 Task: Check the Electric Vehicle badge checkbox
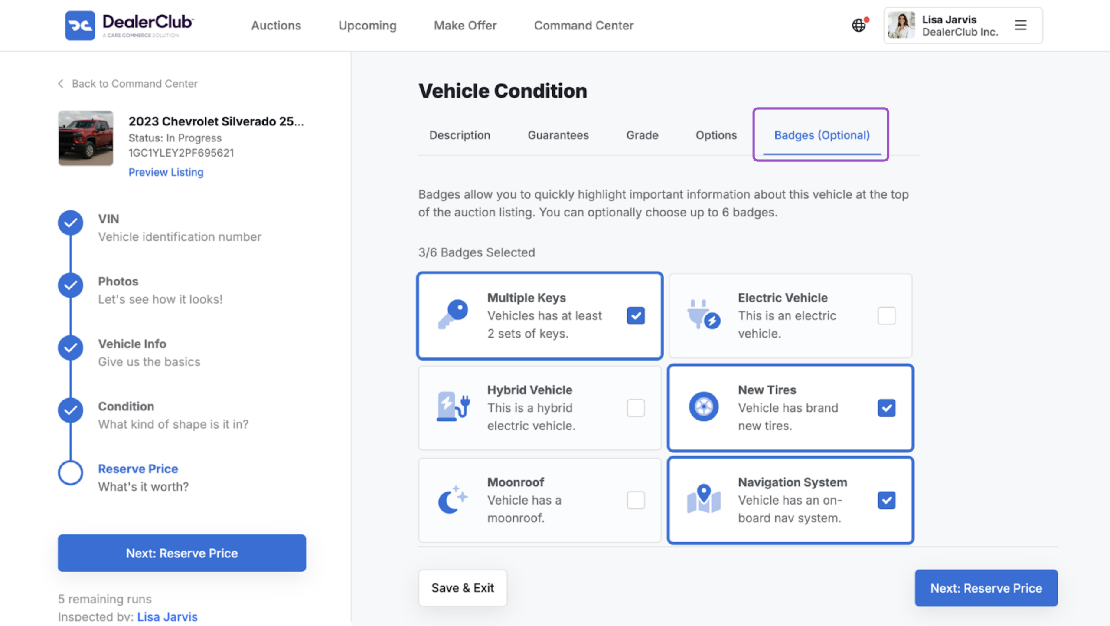(886, 316)
